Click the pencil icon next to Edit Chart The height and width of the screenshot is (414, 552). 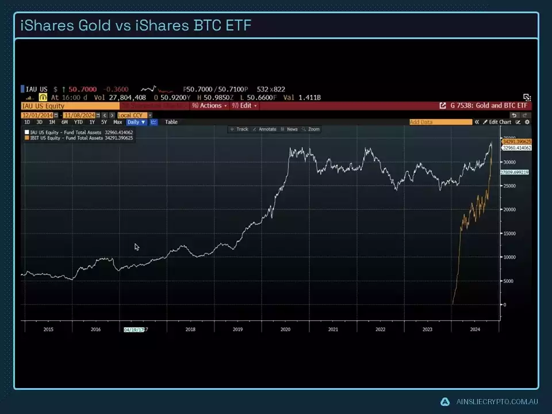pyautogui.click(x=485, y=122)
